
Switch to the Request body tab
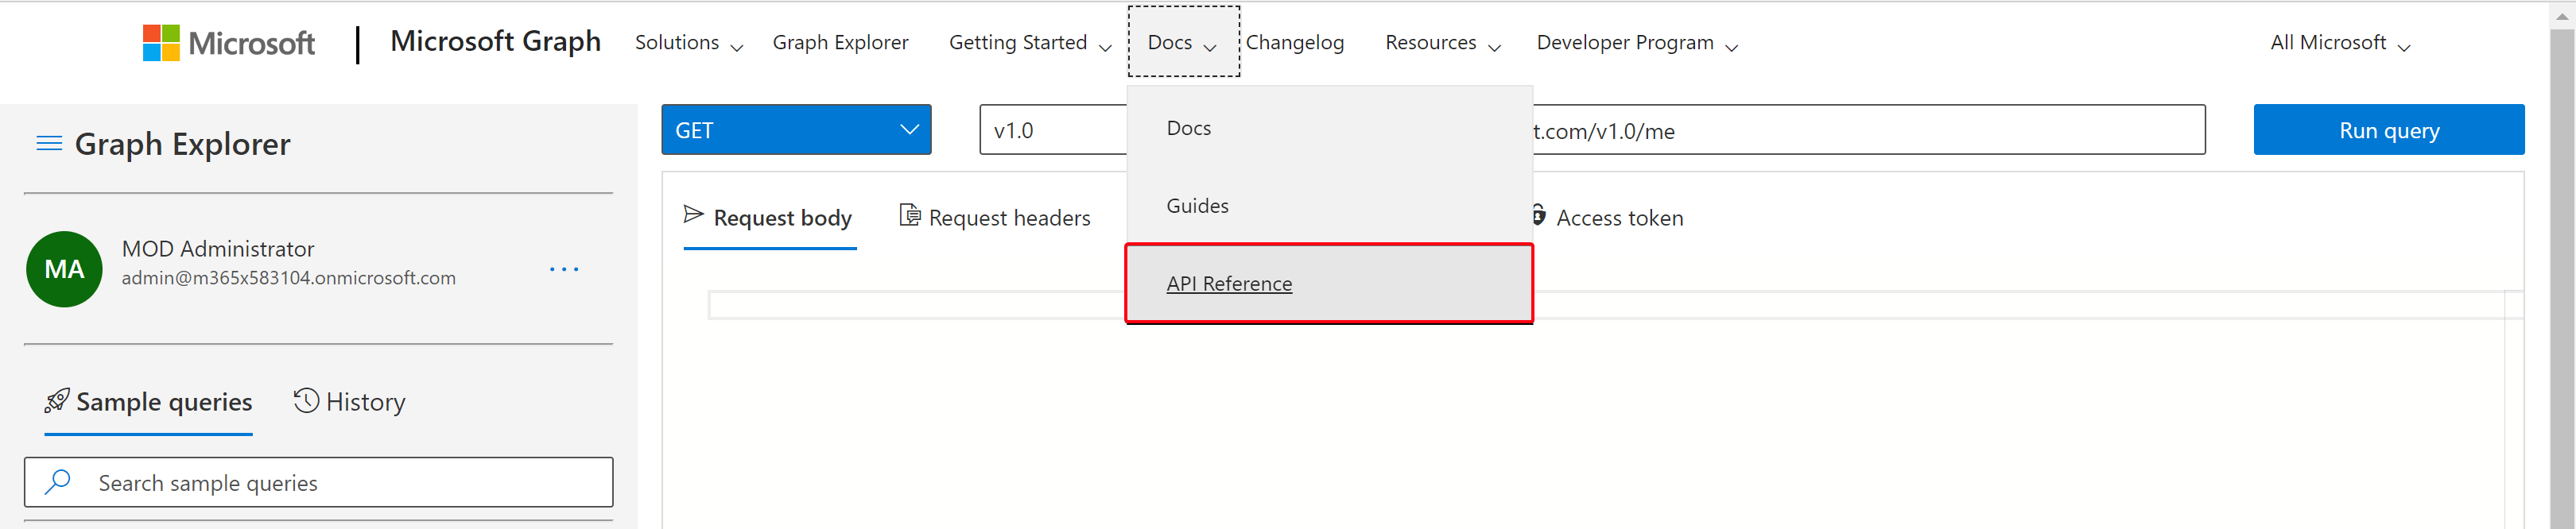click(769, 218)
